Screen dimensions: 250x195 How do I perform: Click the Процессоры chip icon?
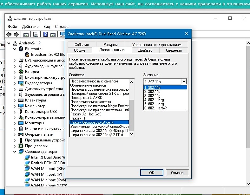click(21, 146)
